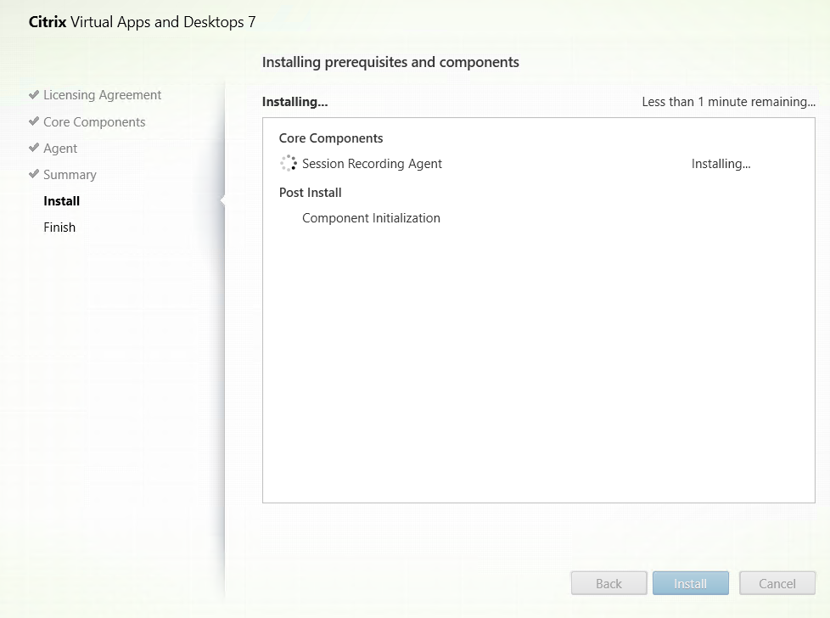Click the Post Install section heading
The height and width of the screenshot is (618, 830).
310,193
